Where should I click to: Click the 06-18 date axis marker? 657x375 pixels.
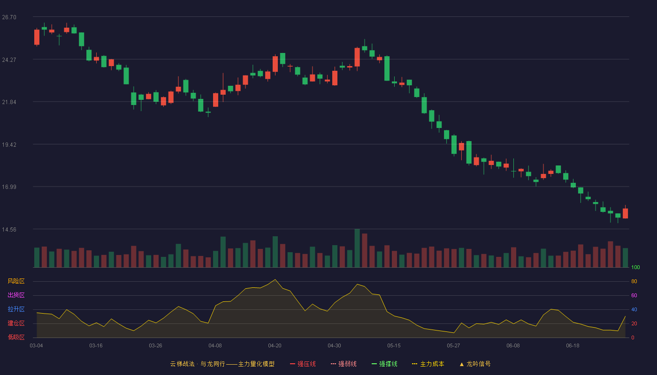pos(573,345)
